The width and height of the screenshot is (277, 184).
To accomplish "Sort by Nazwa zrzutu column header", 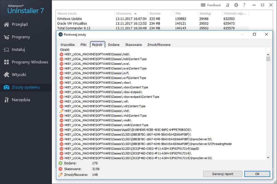I will click(85, 14).
